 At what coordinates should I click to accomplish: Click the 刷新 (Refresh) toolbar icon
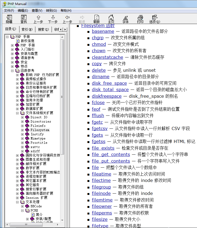point(97,19)
